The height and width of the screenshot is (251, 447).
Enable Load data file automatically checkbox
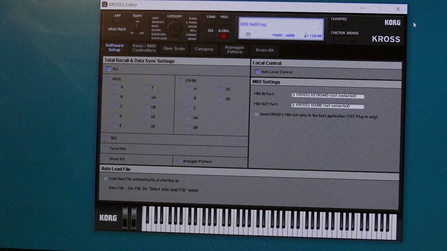pyautogui.click(x=105, y=178)
